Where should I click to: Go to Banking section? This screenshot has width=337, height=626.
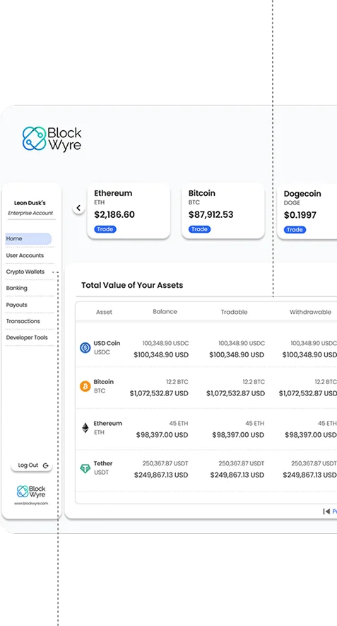coord(17,289)
